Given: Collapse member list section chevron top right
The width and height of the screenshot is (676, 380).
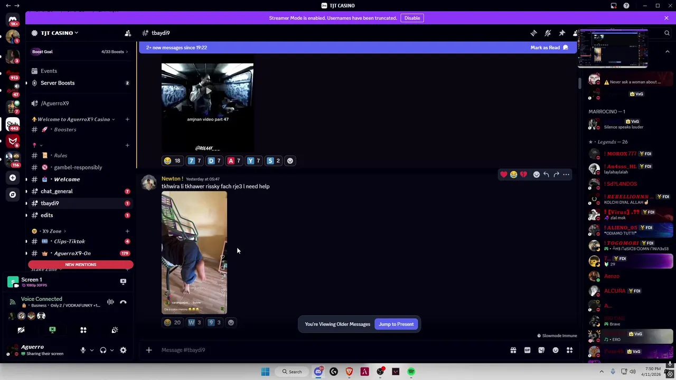Looking at the screenshot, I should [x=667, y=52].
